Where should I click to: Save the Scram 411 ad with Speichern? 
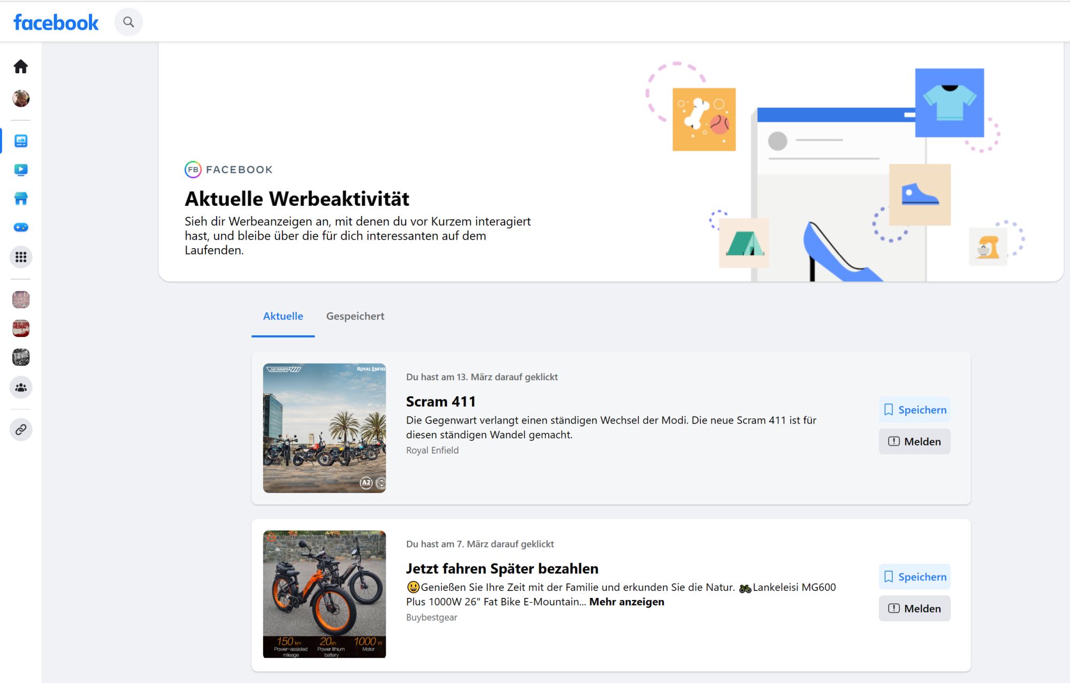[914, 410]
